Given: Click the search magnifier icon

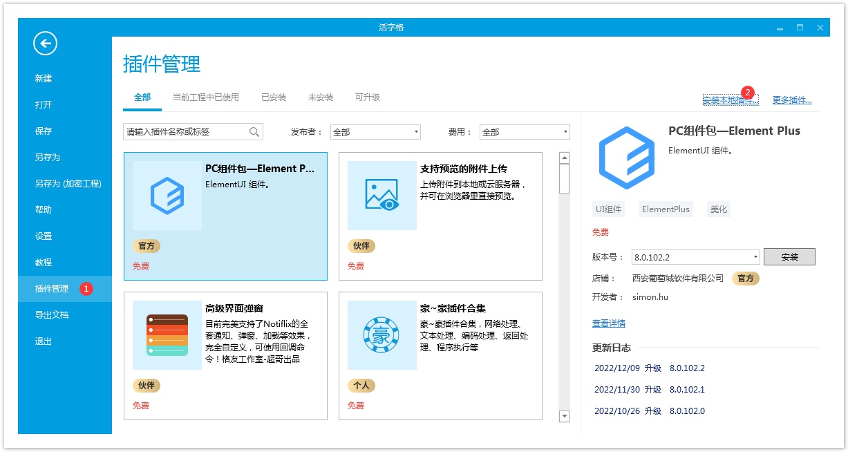Looking at the screenshot, I should pos(254,132).
